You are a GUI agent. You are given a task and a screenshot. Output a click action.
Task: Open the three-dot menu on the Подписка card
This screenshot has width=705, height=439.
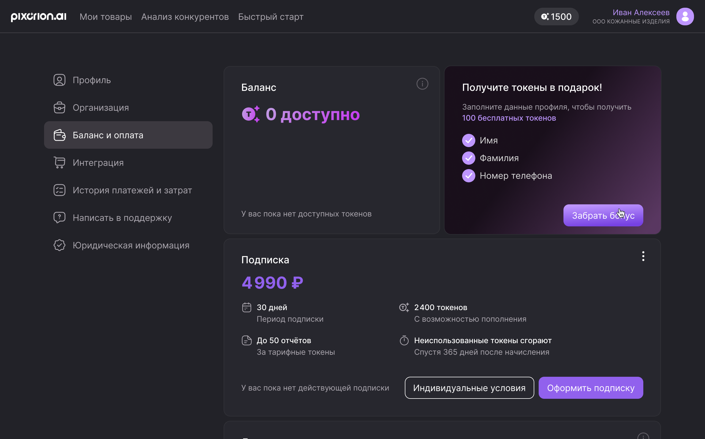pyautogui.click(x=643, y=256)
